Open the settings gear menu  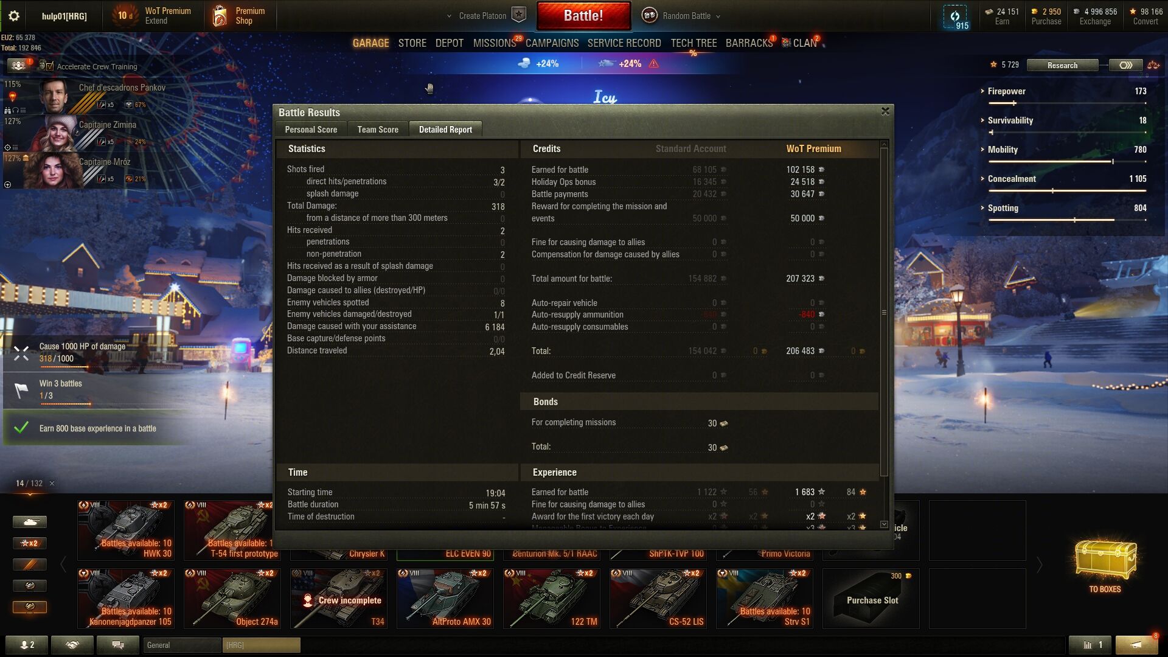tap(13, 16)
